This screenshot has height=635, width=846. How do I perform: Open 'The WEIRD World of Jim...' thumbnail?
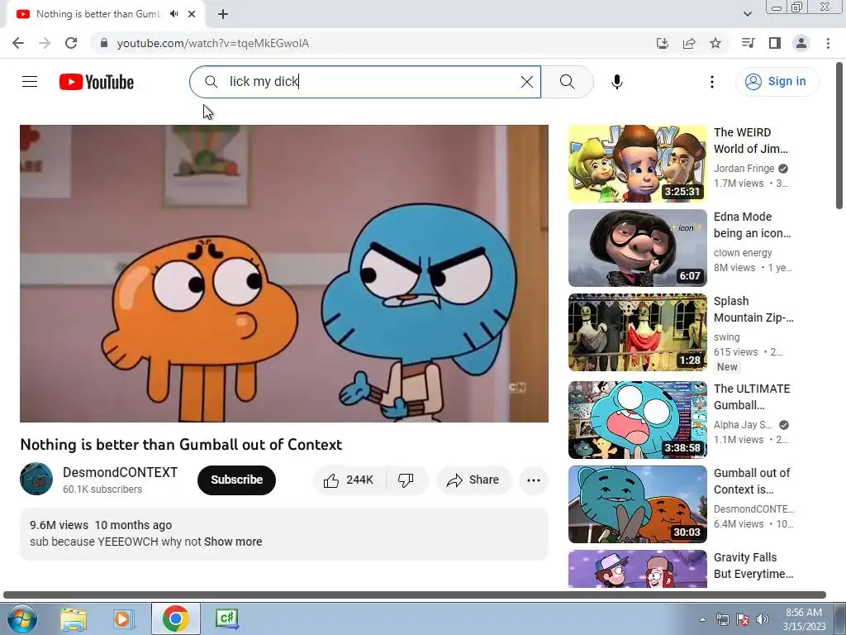[x=637, y=164]
